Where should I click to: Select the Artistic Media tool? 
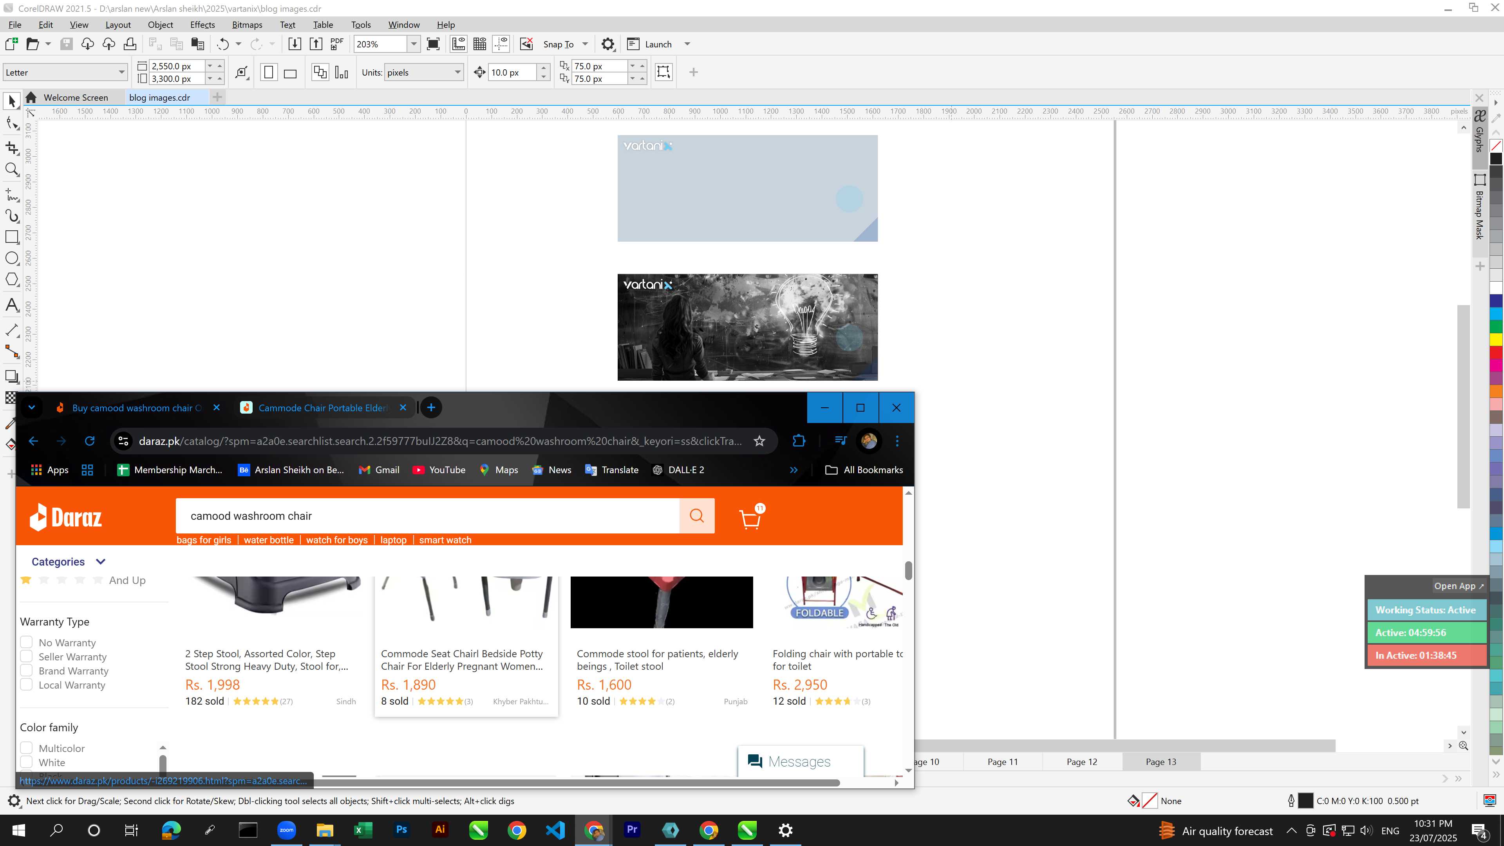[12, 215]
